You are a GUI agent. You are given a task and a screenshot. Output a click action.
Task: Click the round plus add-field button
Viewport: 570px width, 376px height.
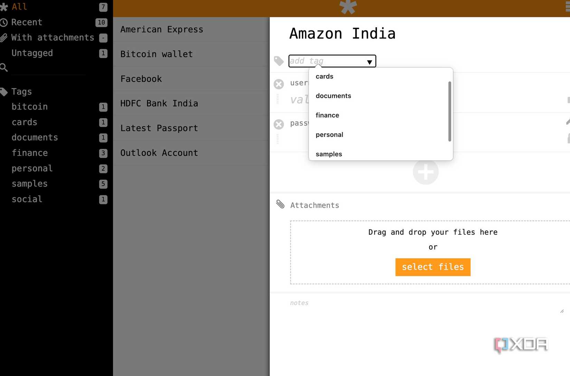pos(426,172)
